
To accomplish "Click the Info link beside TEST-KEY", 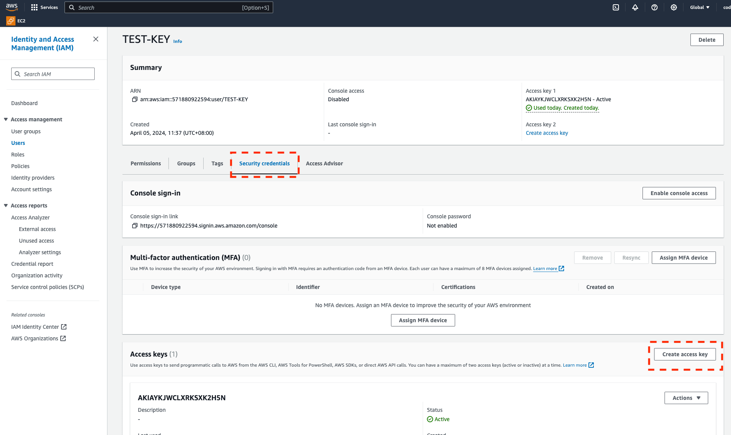I will pyautogui.click(x=177, y=41).
